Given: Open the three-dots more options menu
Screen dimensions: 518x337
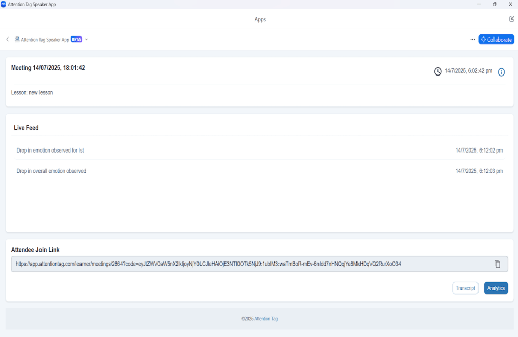Looking at the screenshot, I should pos(473,40).
